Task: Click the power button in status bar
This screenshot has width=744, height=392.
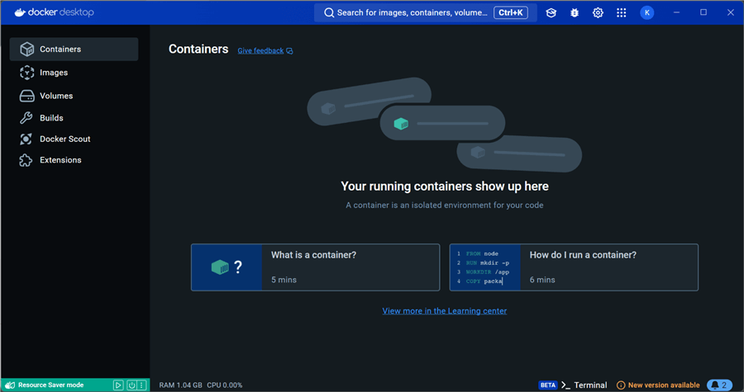Action: click(131, 385)
